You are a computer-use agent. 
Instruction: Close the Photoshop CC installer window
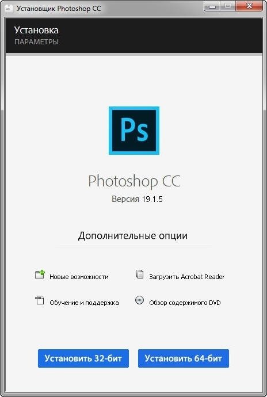249,6
